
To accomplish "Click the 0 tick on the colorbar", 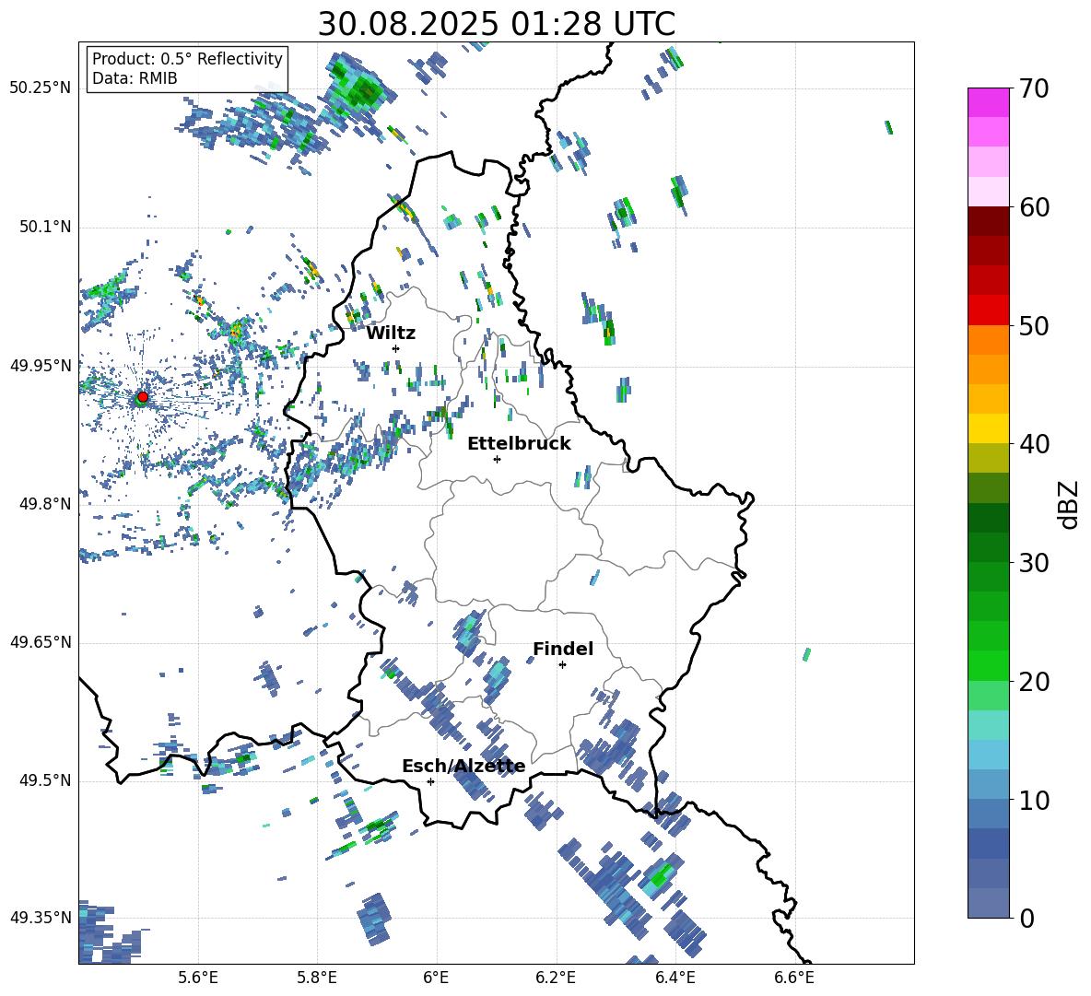I will coord(1027,918).
